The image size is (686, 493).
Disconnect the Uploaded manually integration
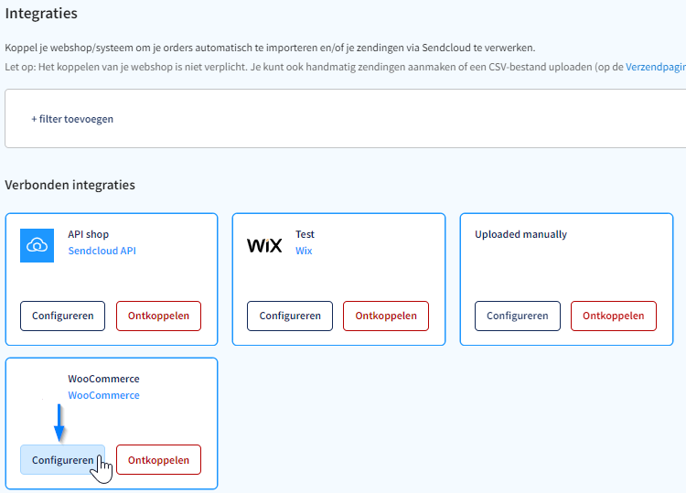pos(614,316)
